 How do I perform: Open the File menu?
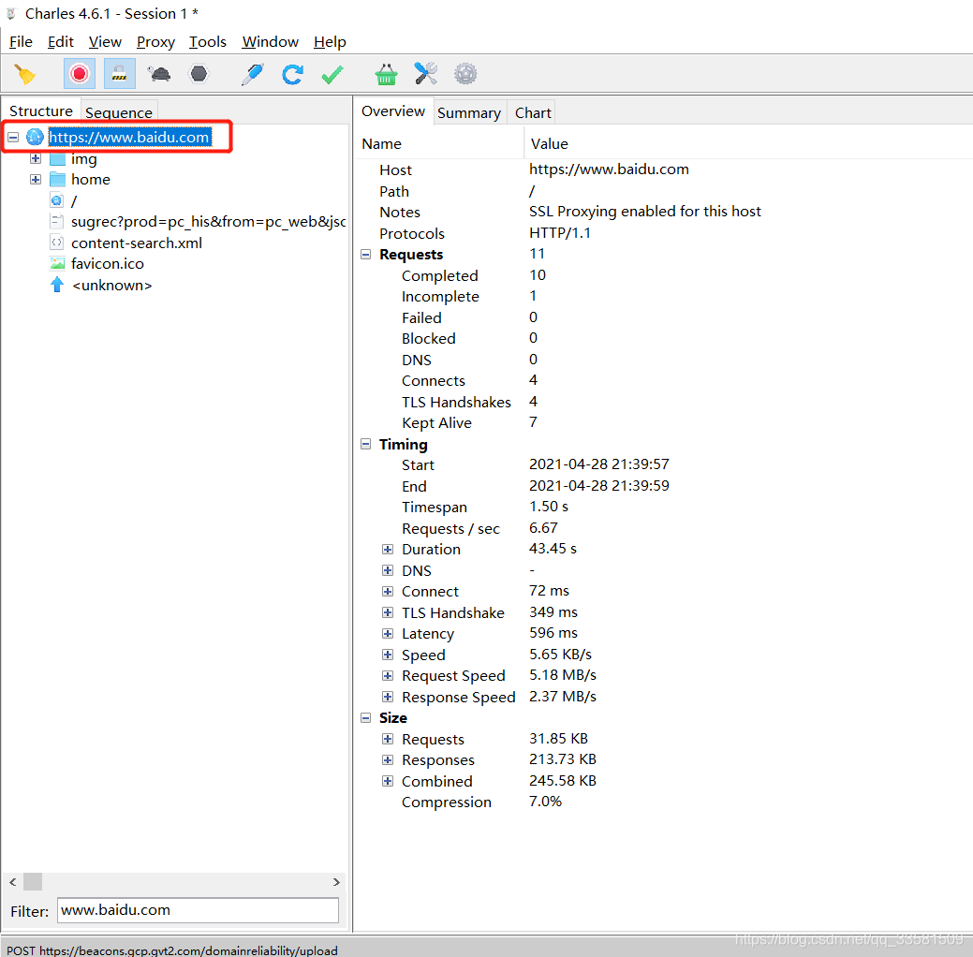(22, 41)
